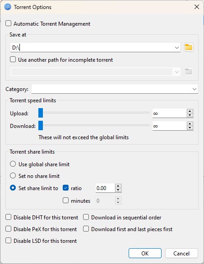204x264 pixels.
Task: Enable Download in sequential order
Action: tap(86, 217)
